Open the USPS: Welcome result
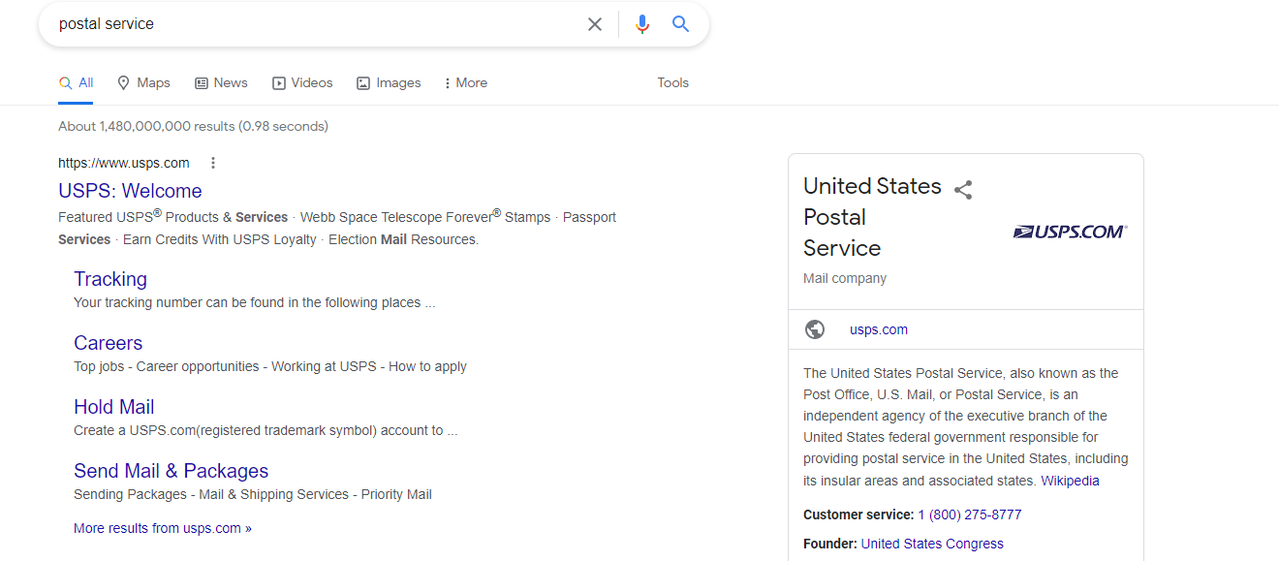 point(130,191)
